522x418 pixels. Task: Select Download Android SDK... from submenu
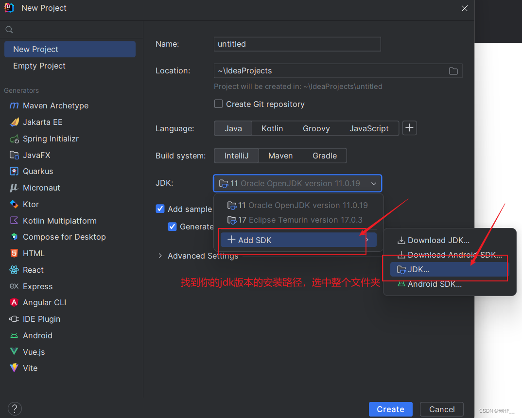point(450,255)
